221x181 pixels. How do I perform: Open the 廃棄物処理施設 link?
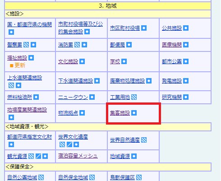coord(127,81)
